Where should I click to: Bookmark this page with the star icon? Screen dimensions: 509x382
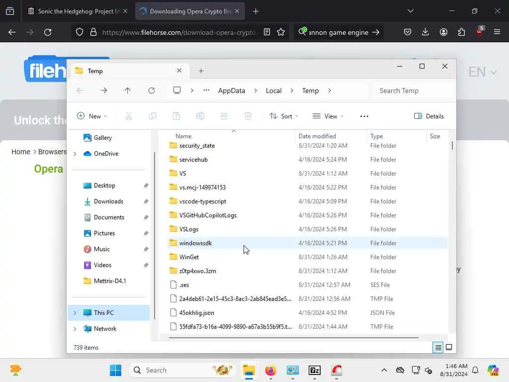[x=281, y=32]
